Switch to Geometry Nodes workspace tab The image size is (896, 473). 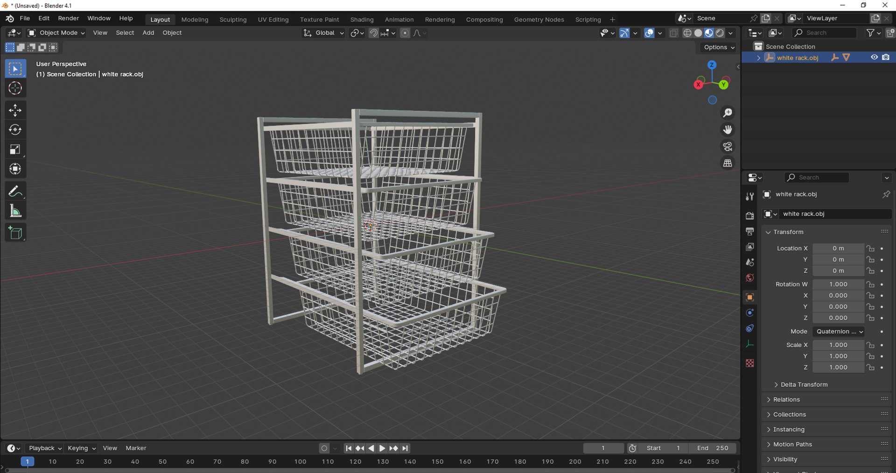click(x=539, y=20)
